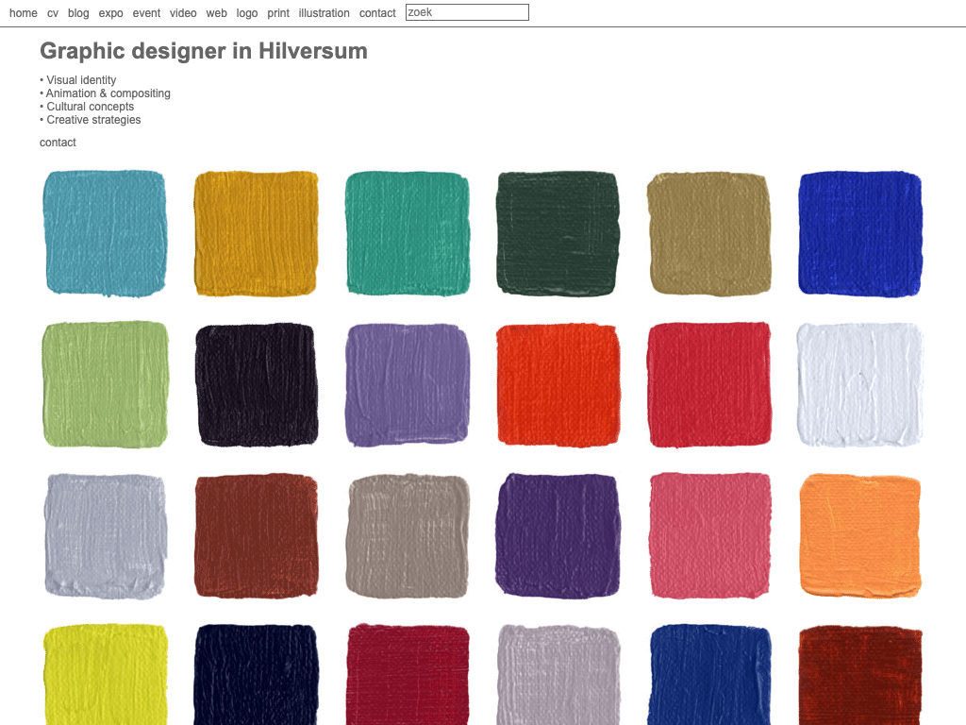Select expo in the navigation bar
This screenshot has width=966, height=725.
pyautogui.click(x=110, y=13)
